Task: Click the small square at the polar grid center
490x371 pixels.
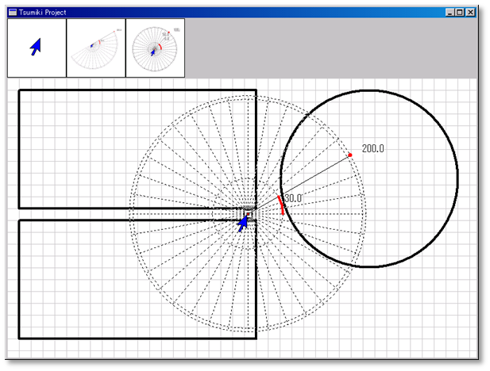Action: (249, 214)
